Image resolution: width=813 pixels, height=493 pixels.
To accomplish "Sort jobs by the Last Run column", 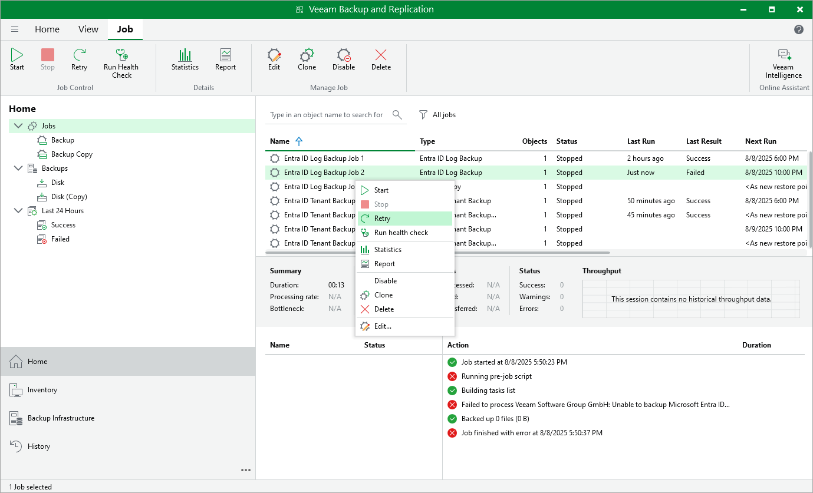I will [641, 141].
